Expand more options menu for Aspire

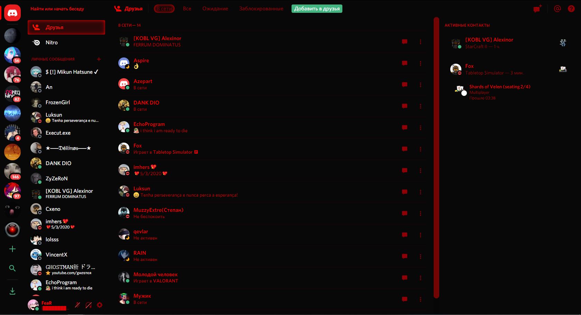click(421, 63)
